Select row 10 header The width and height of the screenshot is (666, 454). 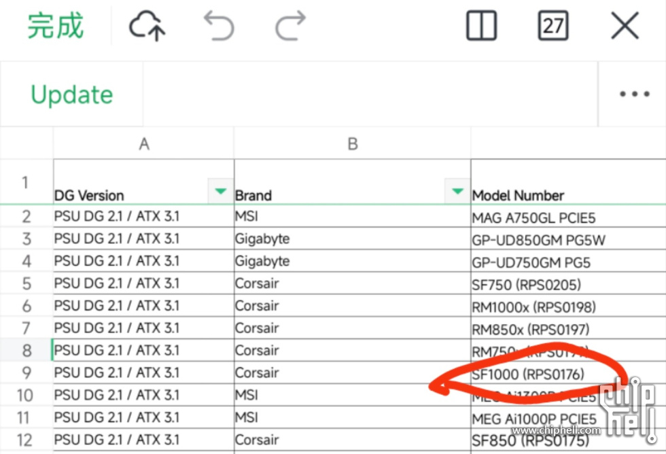(x=27, y=395)
